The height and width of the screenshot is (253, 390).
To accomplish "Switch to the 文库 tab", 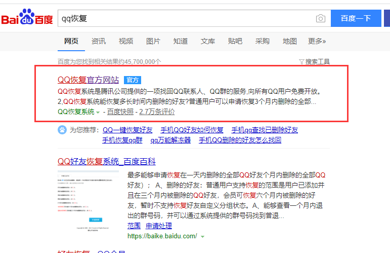I will [x=208, y=41].
